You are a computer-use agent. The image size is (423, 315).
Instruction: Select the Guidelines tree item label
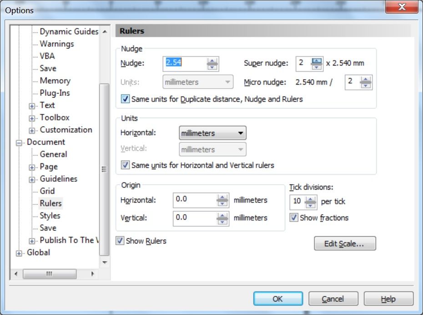(x=59, y=179)
